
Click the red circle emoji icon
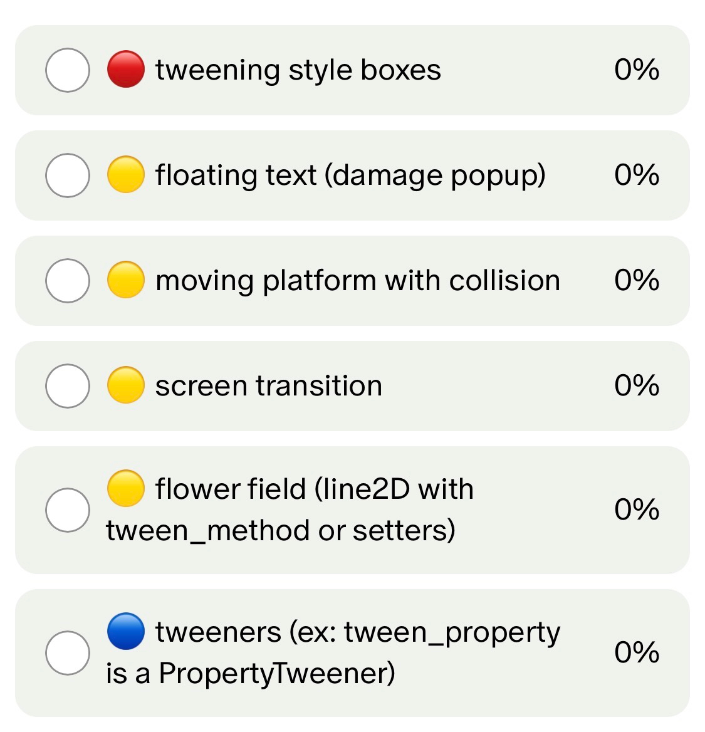pos(126,70)
